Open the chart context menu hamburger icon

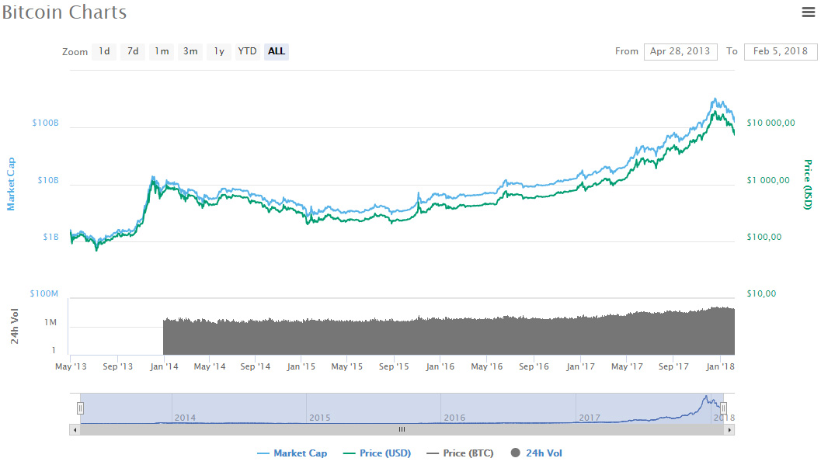[x=809, y=12]
